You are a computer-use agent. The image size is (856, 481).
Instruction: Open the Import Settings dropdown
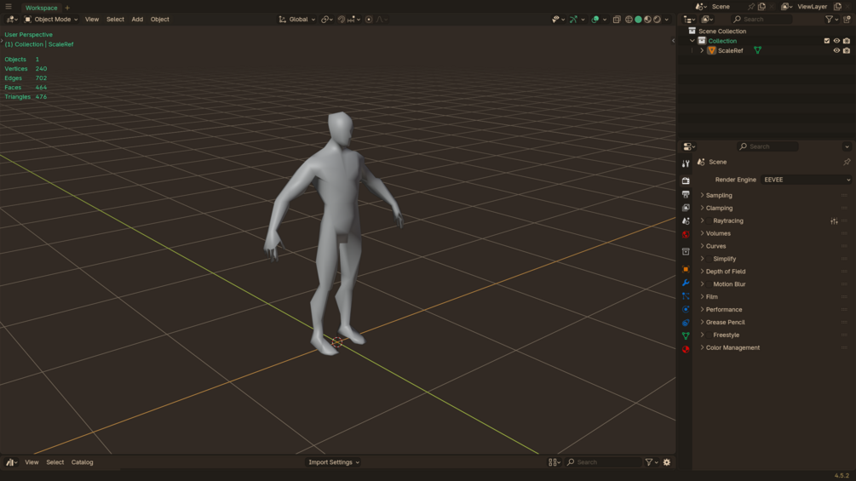(x=334, y=462)
